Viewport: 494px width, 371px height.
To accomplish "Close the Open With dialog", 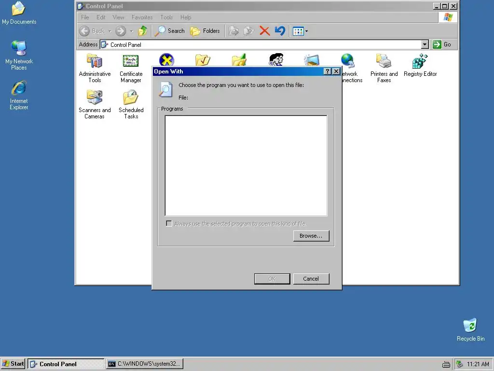I will click(336, 71).
